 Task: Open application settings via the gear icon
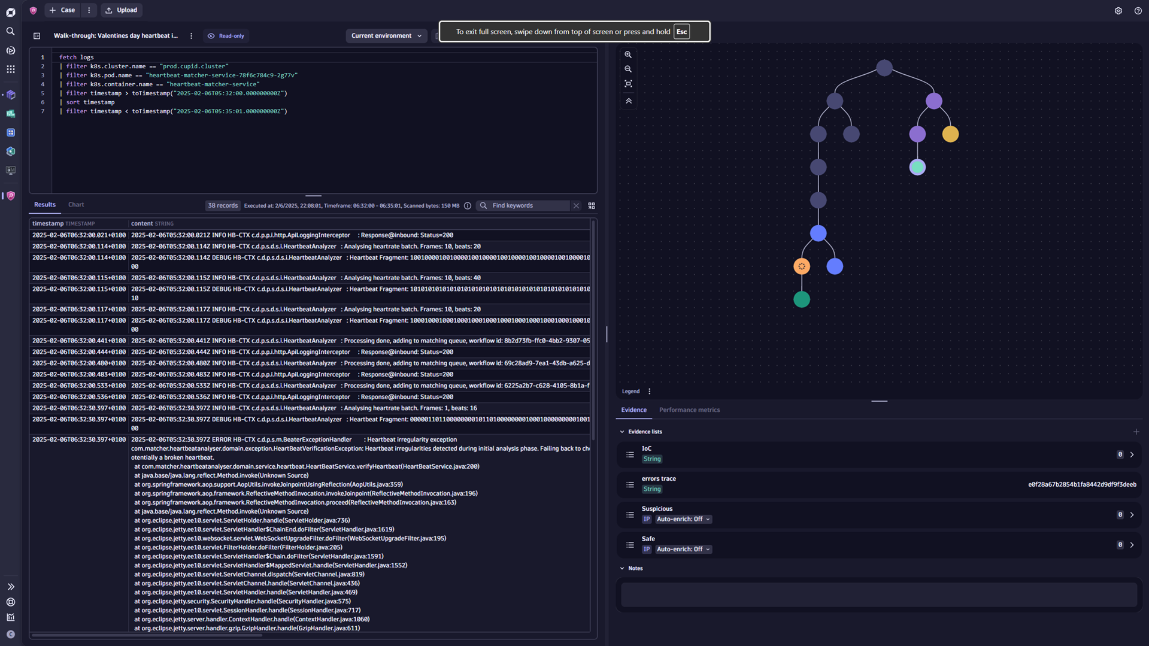click(x=1118, y=10)
